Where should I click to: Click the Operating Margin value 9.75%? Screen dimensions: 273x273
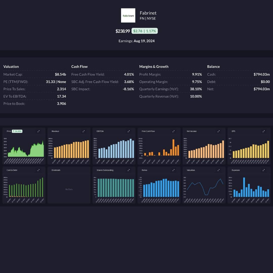197,82
